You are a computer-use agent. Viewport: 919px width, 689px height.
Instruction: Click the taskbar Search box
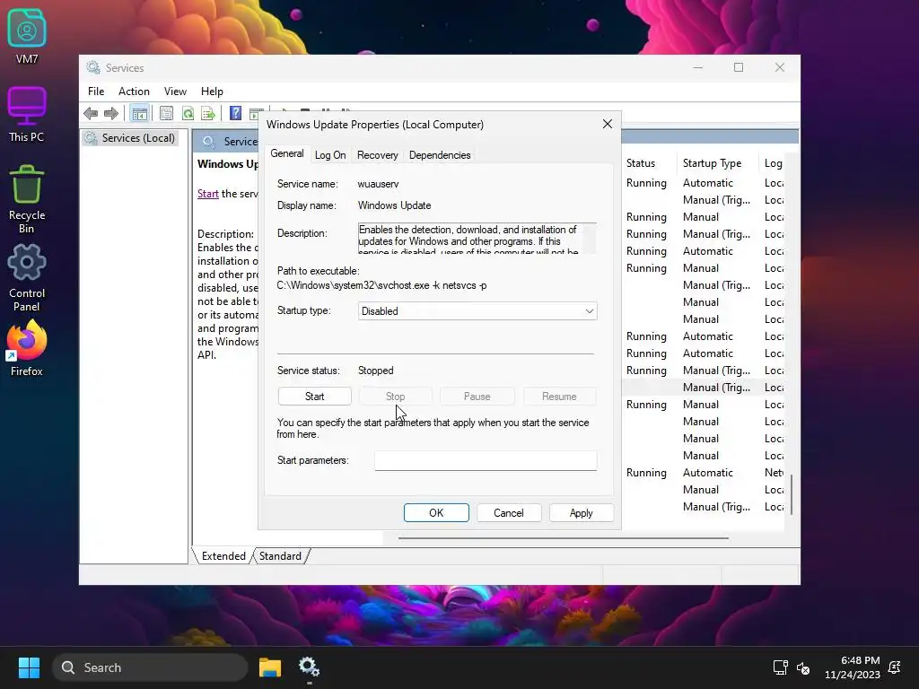pos(151,667)
